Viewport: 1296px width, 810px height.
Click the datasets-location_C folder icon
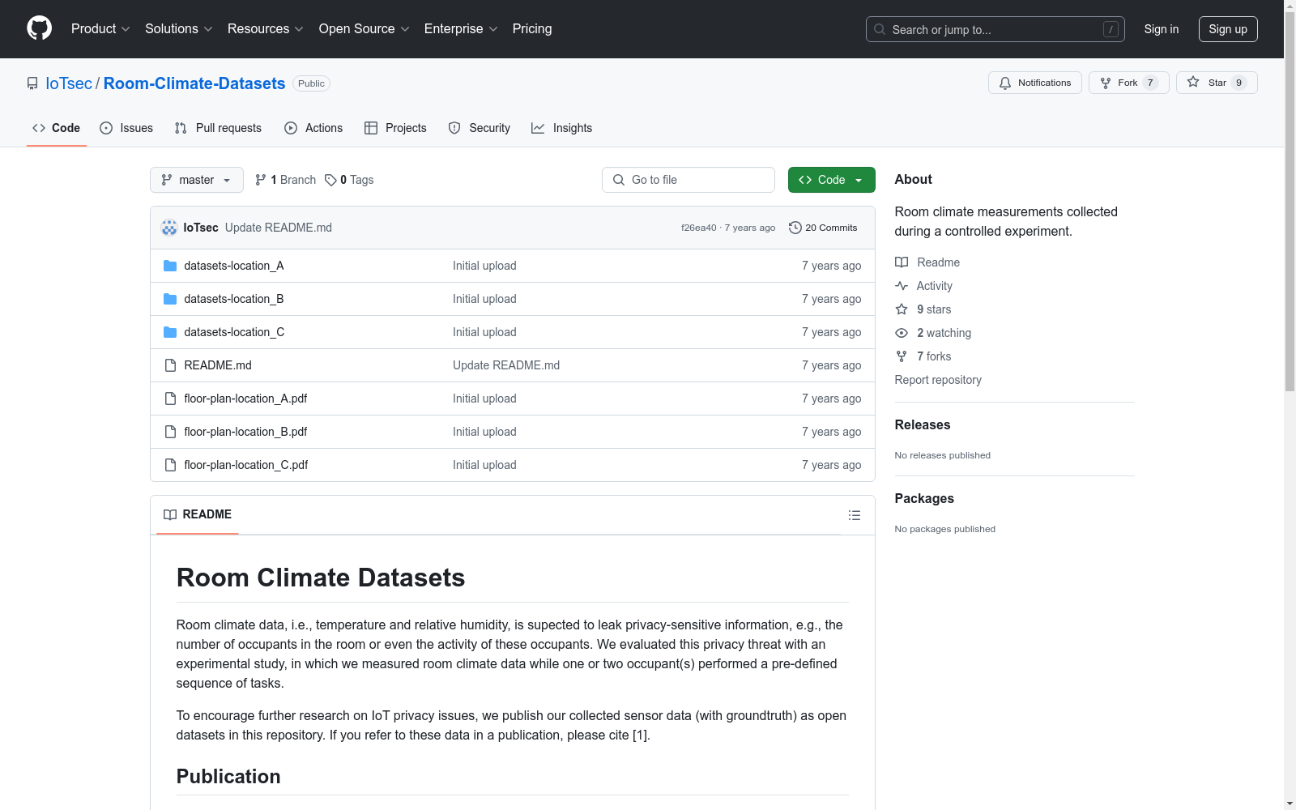tap(170, 332)
